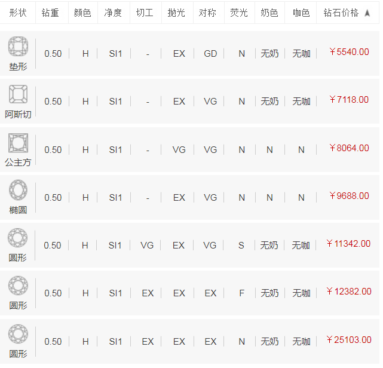The height and width of the screenshot is (368, 383).
Task: Click the 净度 column header
Action: (x=113, y=13)
